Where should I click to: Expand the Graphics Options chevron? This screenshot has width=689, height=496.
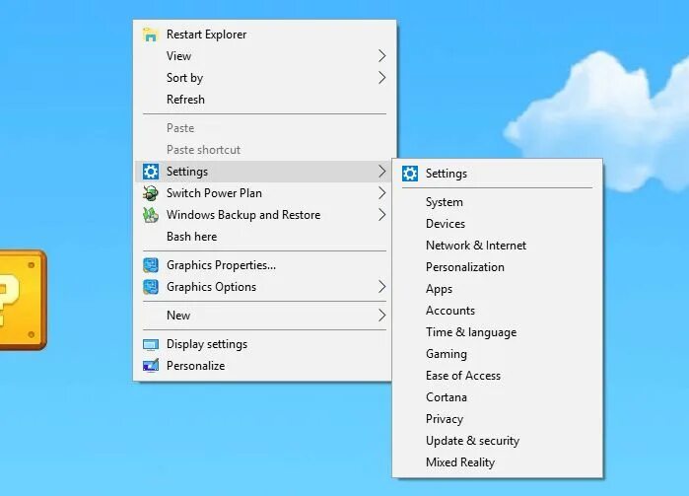[x=381, y=287]
